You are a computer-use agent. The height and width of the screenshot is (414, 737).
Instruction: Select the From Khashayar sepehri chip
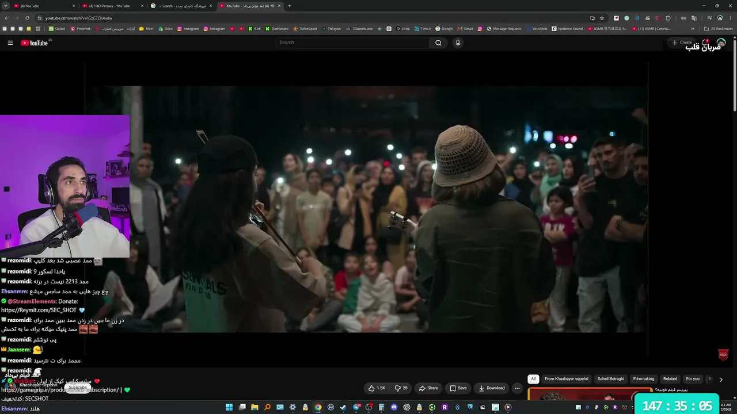point(567,379)
